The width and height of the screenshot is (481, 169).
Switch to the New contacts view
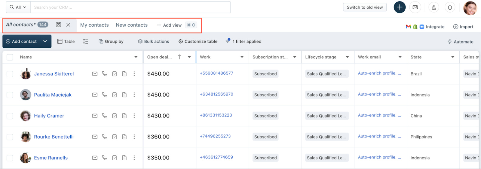pyautogui.click(x=132, y=25)
